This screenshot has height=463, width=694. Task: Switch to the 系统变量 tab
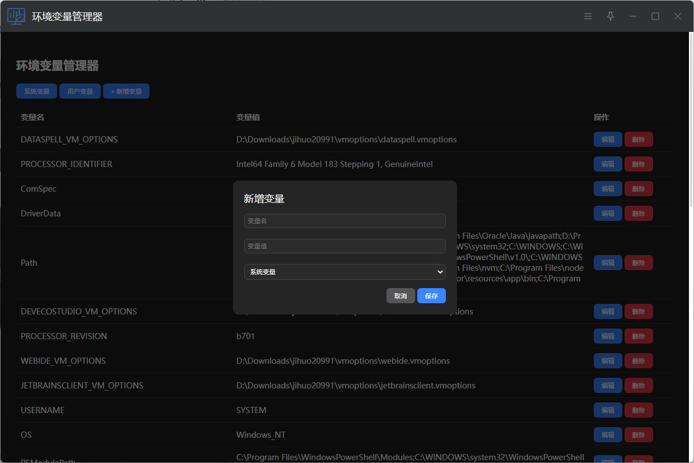tap(36, 91)
